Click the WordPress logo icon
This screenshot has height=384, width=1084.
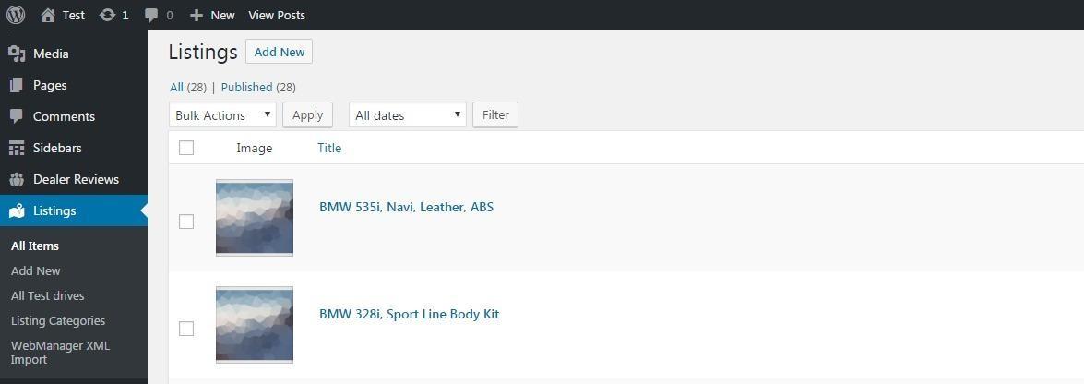coord(16,15)
